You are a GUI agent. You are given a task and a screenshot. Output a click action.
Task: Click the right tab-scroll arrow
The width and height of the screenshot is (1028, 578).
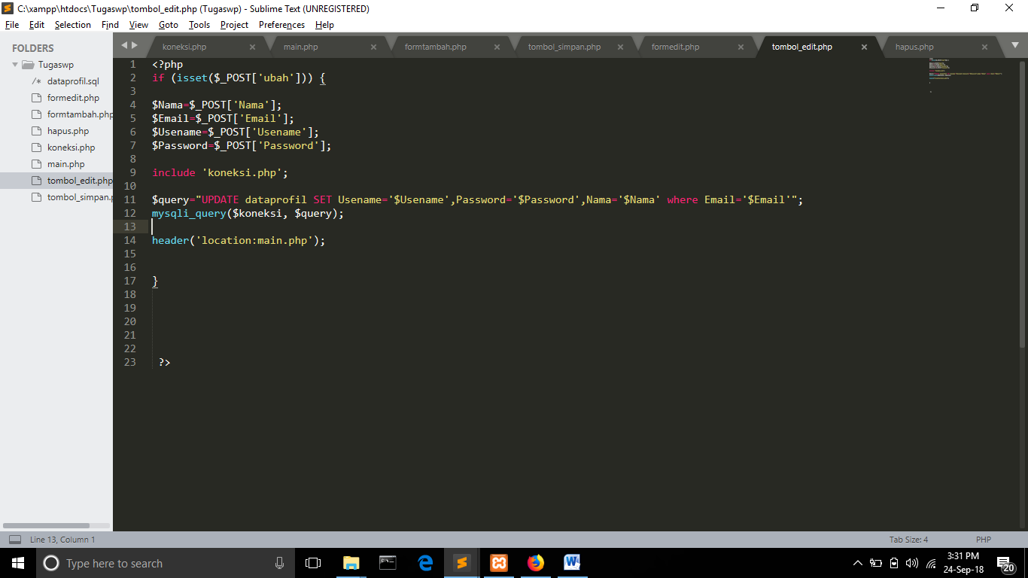point(136,45)
